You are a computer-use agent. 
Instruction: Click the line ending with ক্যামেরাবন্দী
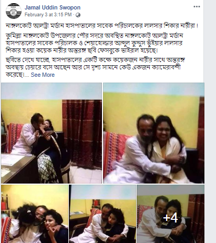[x=93, y=67]
